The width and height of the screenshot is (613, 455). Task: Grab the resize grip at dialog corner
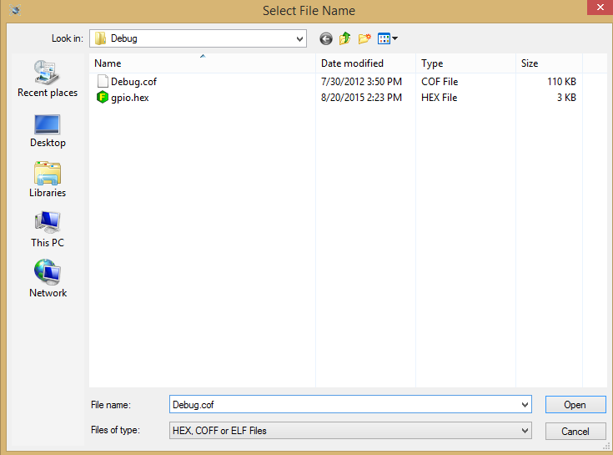pyautogui.click(x=607, y=447)
